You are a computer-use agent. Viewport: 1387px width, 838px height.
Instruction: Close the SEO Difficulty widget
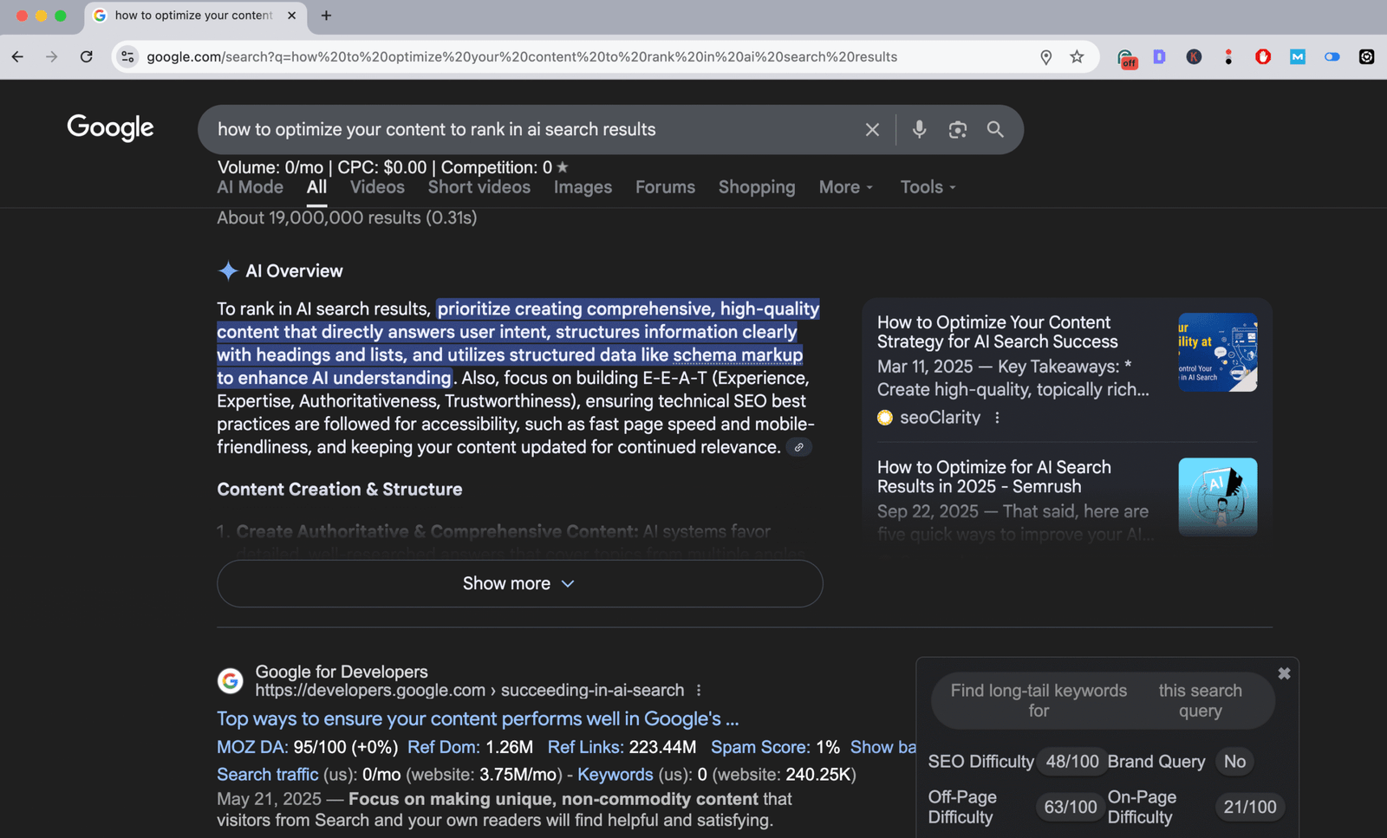(x=1284, y=673)
